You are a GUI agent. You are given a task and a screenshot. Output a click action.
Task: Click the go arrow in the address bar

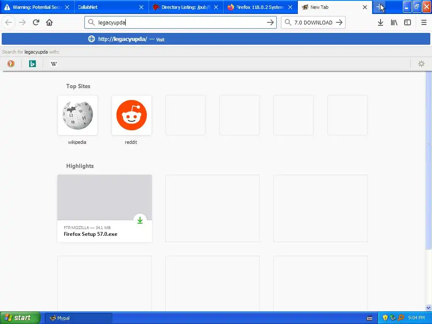[270, 22]
